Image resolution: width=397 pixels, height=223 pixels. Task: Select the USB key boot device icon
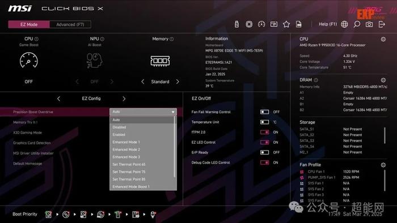(x=118, y=215)
